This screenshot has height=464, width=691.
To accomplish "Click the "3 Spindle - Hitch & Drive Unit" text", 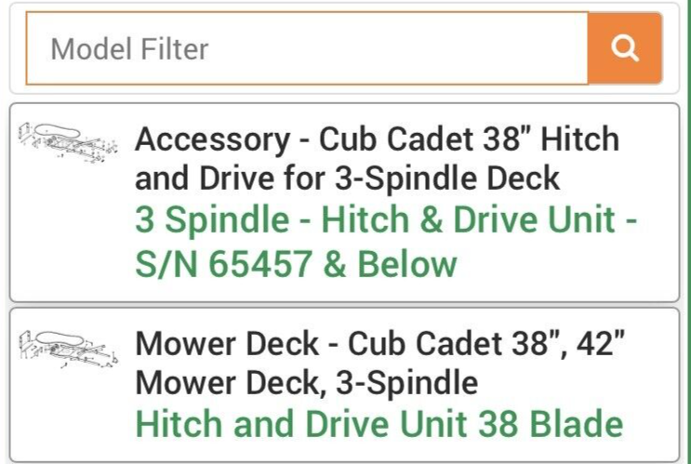I will pos(377,221).
